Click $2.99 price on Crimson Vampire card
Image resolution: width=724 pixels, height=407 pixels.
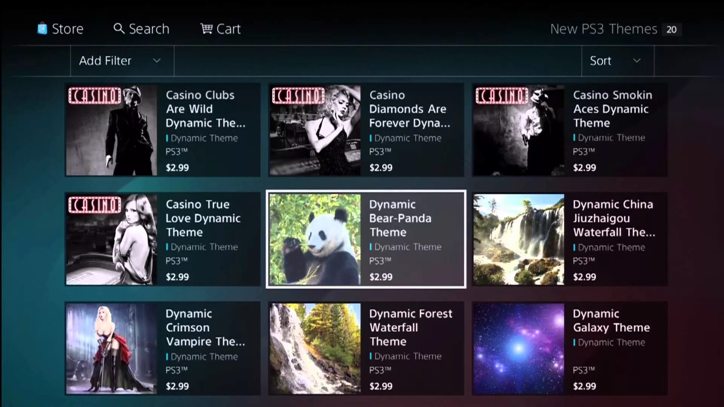pyautogui.click(x=177, y=386)
